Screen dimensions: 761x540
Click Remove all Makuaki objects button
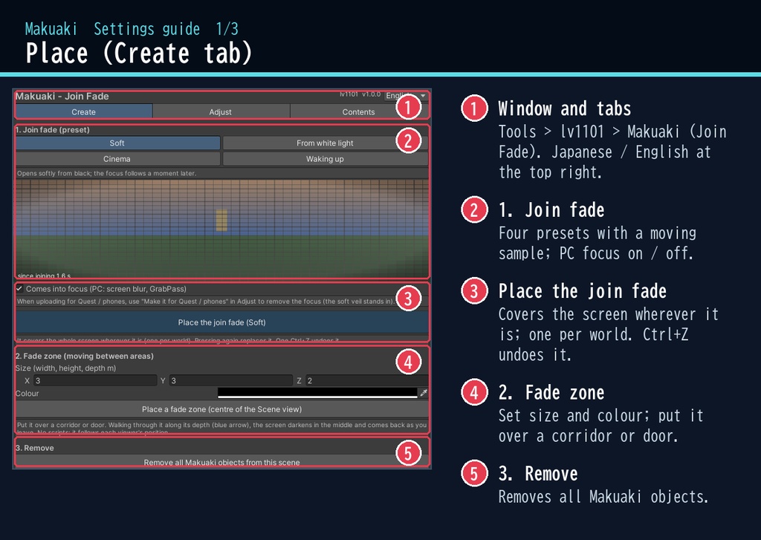221,462
